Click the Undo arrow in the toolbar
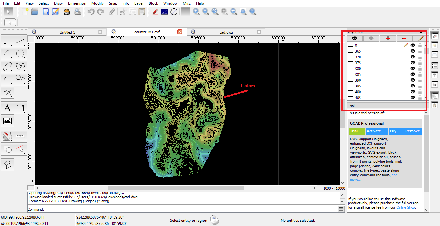Viewport: 440px width, 226px height. point(91,12)
